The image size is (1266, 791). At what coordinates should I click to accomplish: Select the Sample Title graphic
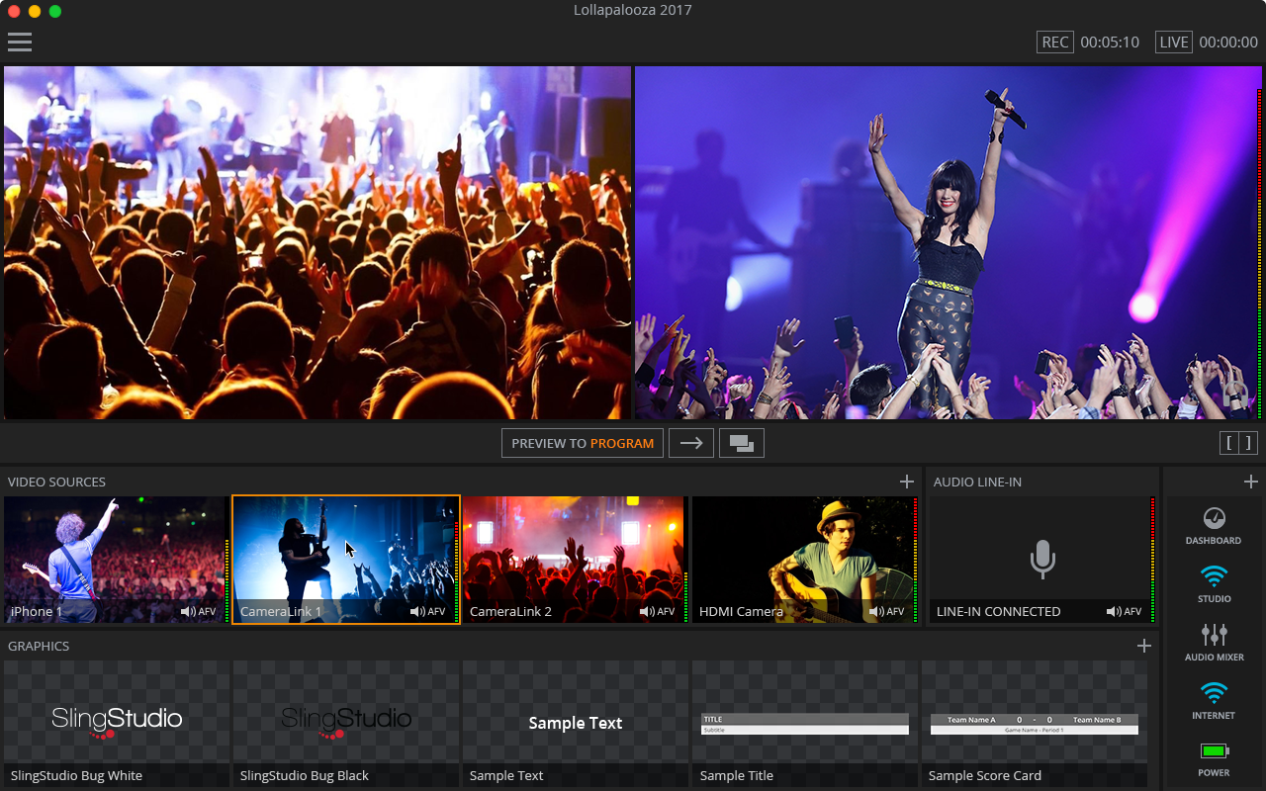click(804, 724)
